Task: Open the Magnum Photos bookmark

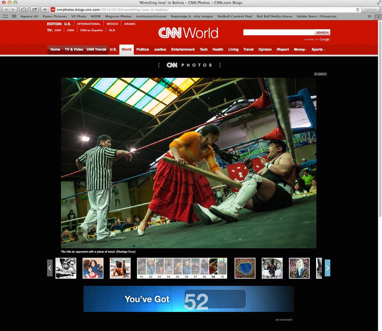Action: tap(118, 16)
